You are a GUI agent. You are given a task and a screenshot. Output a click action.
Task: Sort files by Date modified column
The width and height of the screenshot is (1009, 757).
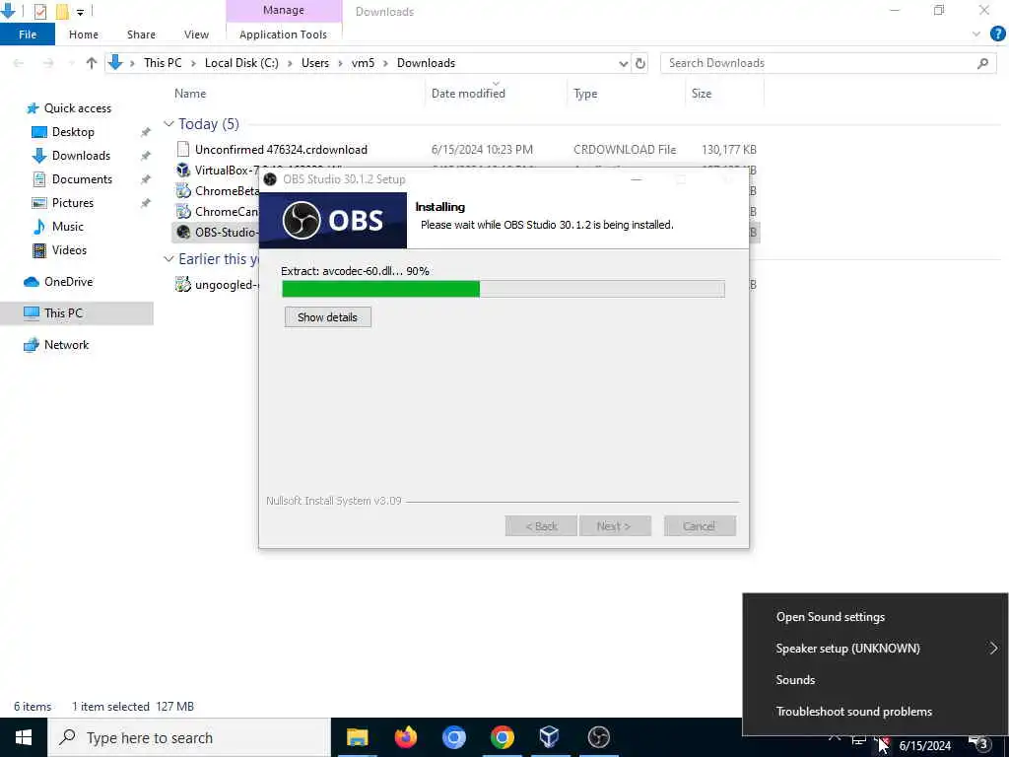click(468, 94)
